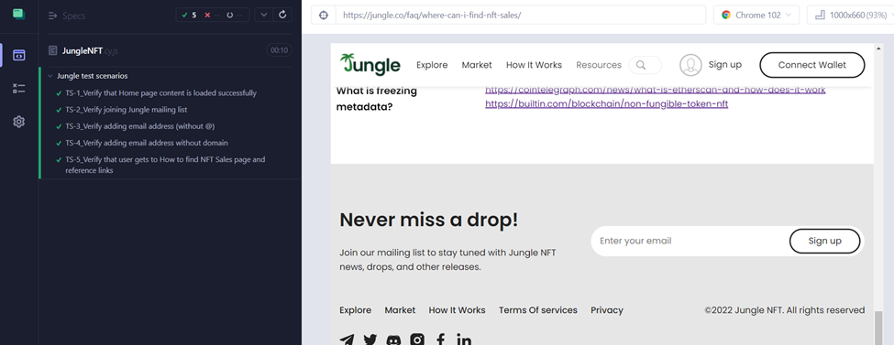The width and height of the screenshot is (894, 345).
Task: Click the Never miss a drop! heading
Action: [429, 220]
